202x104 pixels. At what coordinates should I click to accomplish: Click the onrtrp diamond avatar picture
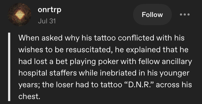coord(19,14)
